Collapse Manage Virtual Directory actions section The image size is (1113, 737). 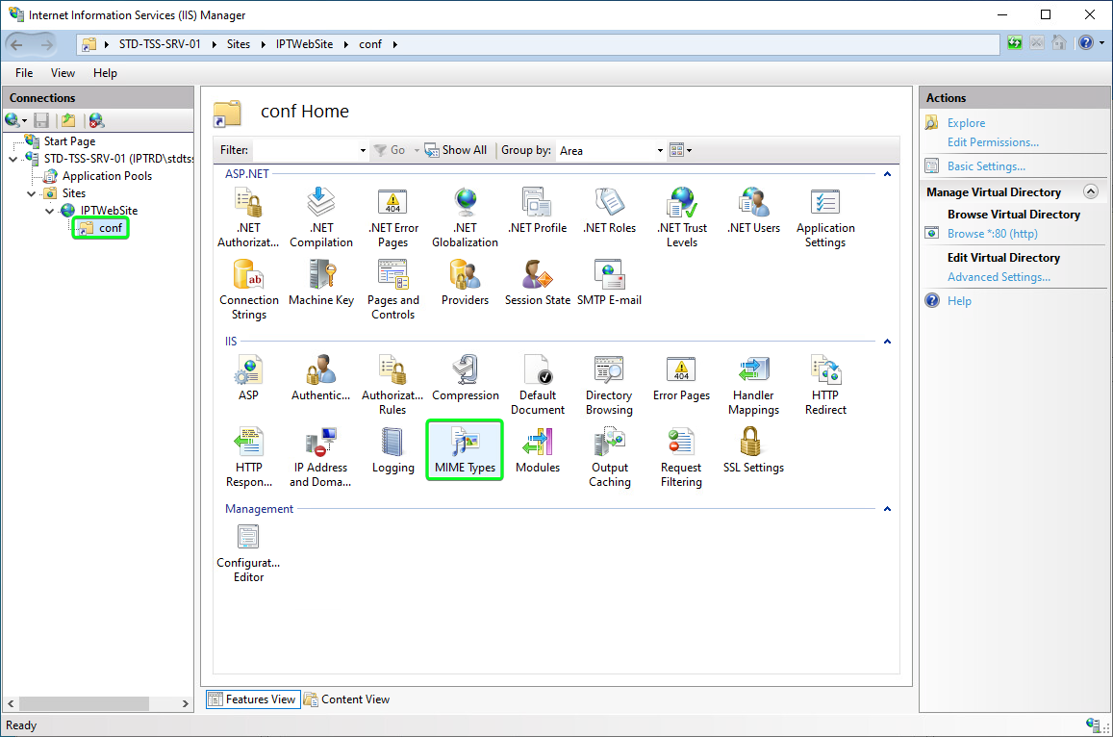(1091, 191)
